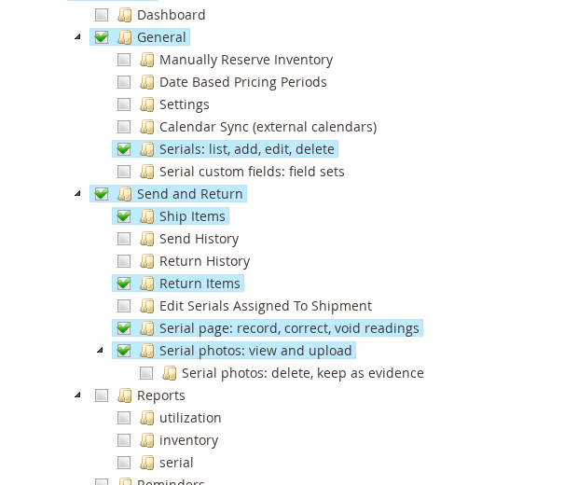Click the Return History folder icon

(x=147, y=261)
